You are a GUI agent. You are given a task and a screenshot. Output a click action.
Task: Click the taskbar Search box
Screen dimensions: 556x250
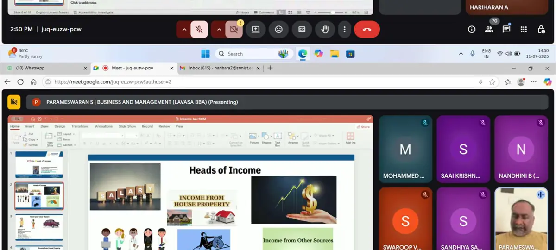[x=253, y=54]
